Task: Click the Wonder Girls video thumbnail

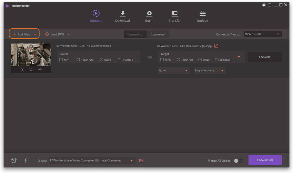Action: point(31,55)
